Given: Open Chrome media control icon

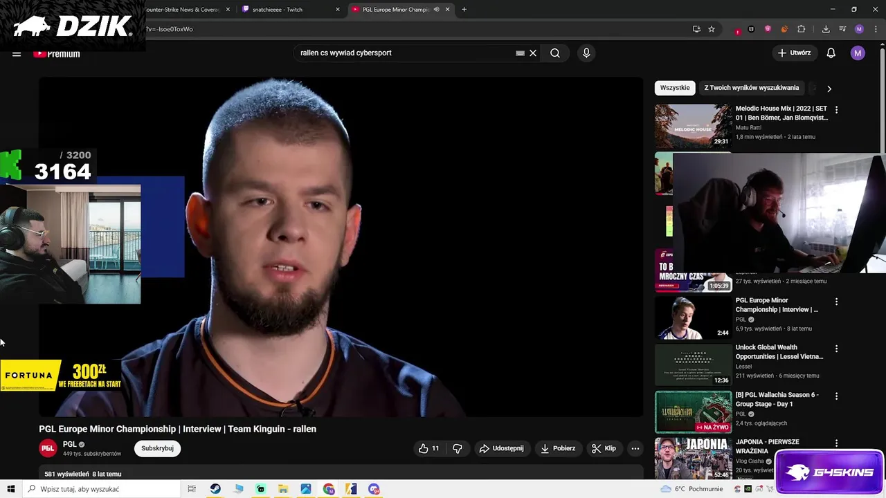Looking at the screenshot, I should 842,29.
